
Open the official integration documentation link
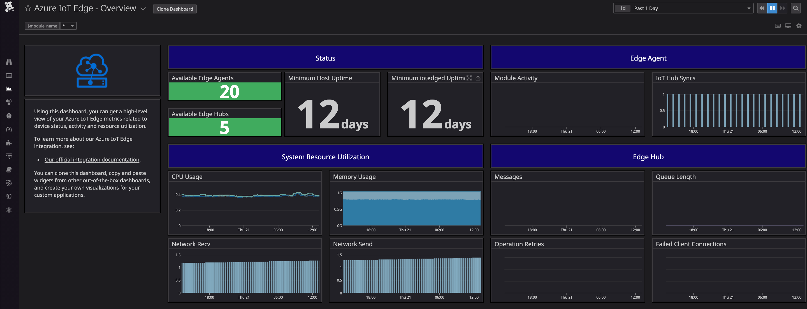point(91,160)
